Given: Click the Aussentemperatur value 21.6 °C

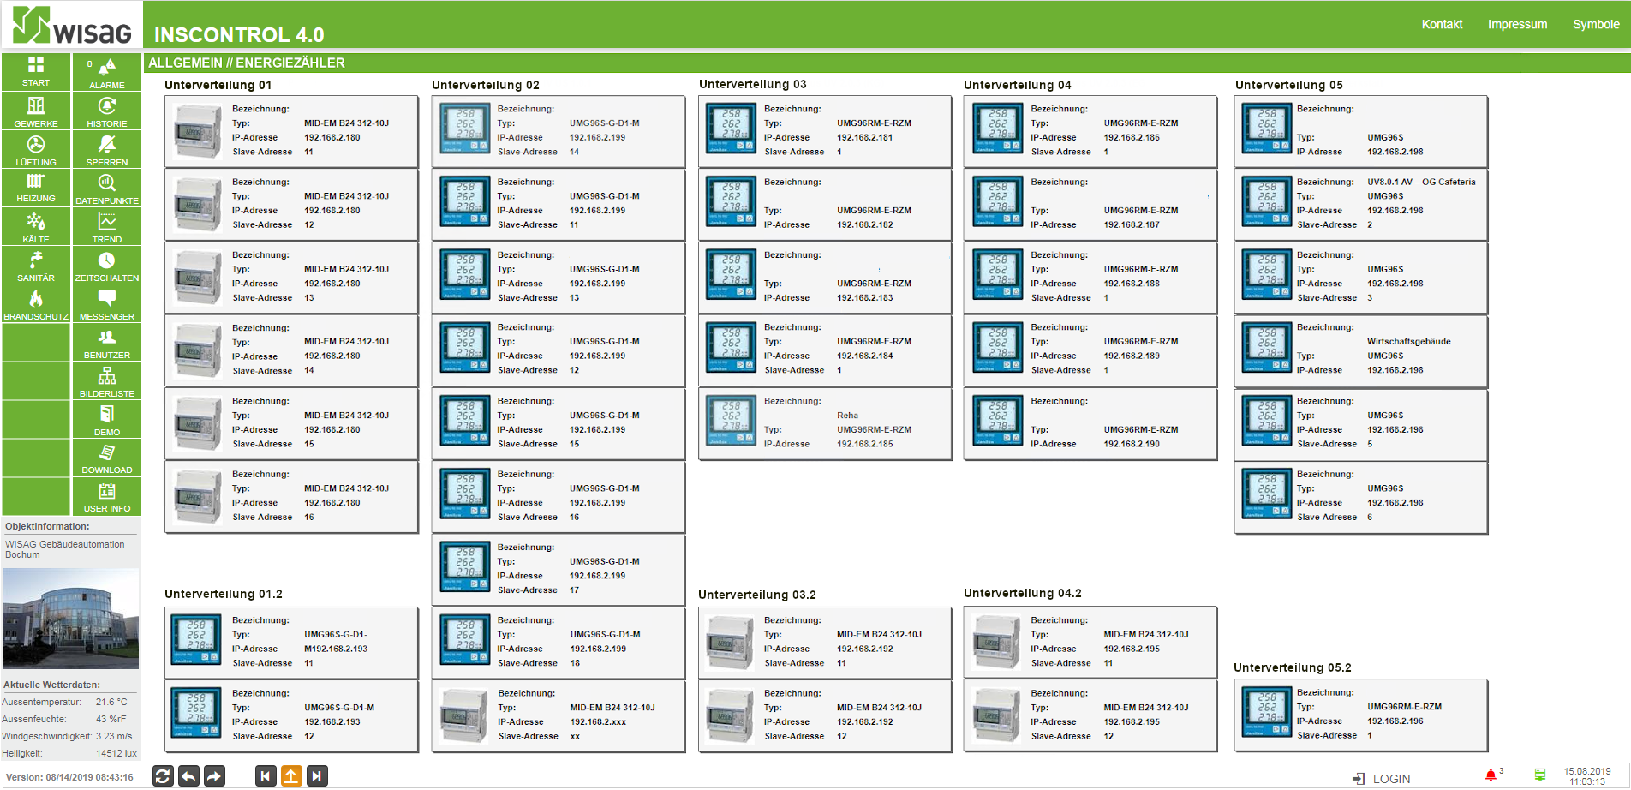Looking at the screenshot, I should point(111,702).
